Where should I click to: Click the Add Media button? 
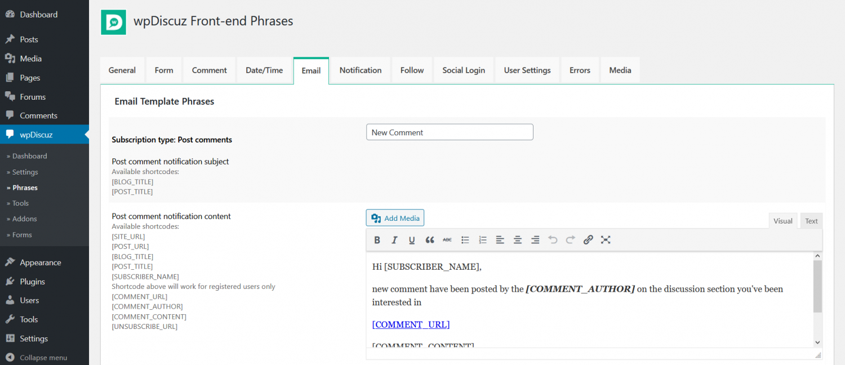395,217
